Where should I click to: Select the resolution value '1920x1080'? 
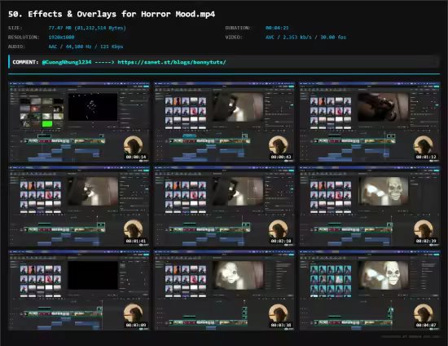(x=61, y=38)
